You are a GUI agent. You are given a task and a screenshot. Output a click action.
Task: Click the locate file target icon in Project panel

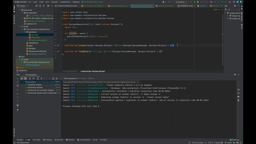pyautogui.click(x=36, y=6)
